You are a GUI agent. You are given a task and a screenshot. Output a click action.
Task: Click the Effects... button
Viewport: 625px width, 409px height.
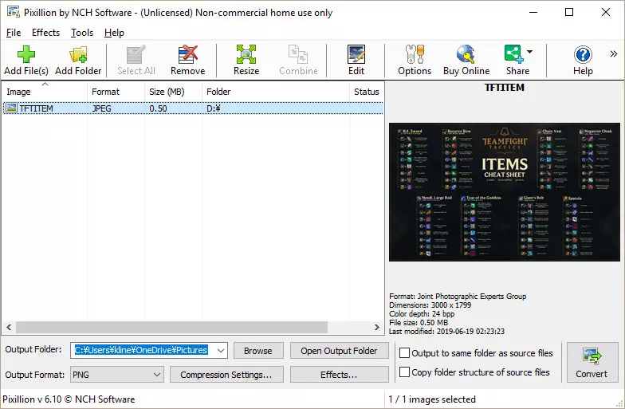point(339,375)
